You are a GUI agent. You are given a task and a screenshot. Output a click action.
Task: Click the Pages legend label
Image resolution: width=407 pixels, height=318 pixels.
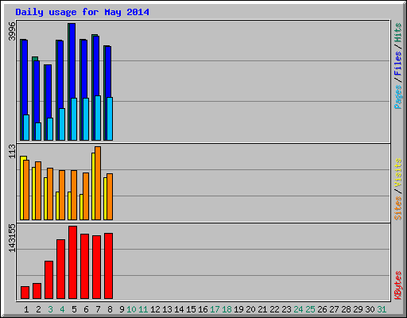pyautogui.click(x=397, y=97)
